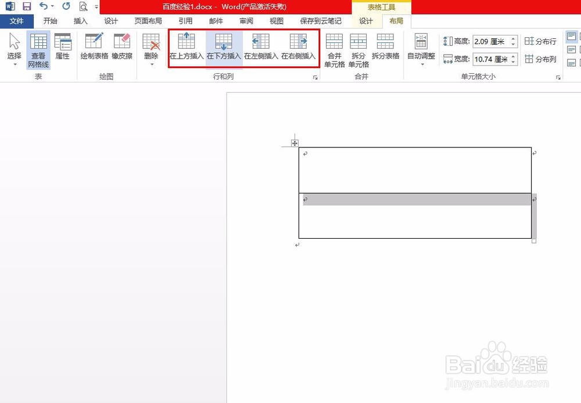Align cell text center left

(571, 49)
